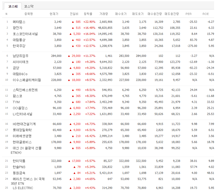This screenshot has height=192, width=218.
Task: Open the TYM stock link
Action: coord(16,102)
